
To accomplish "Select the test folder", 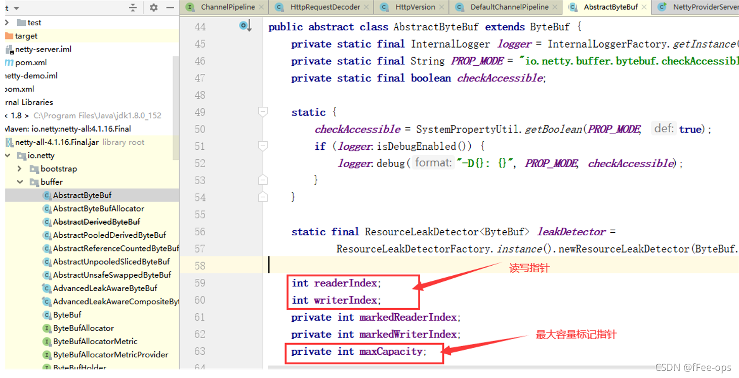I will tap(34, 23).
